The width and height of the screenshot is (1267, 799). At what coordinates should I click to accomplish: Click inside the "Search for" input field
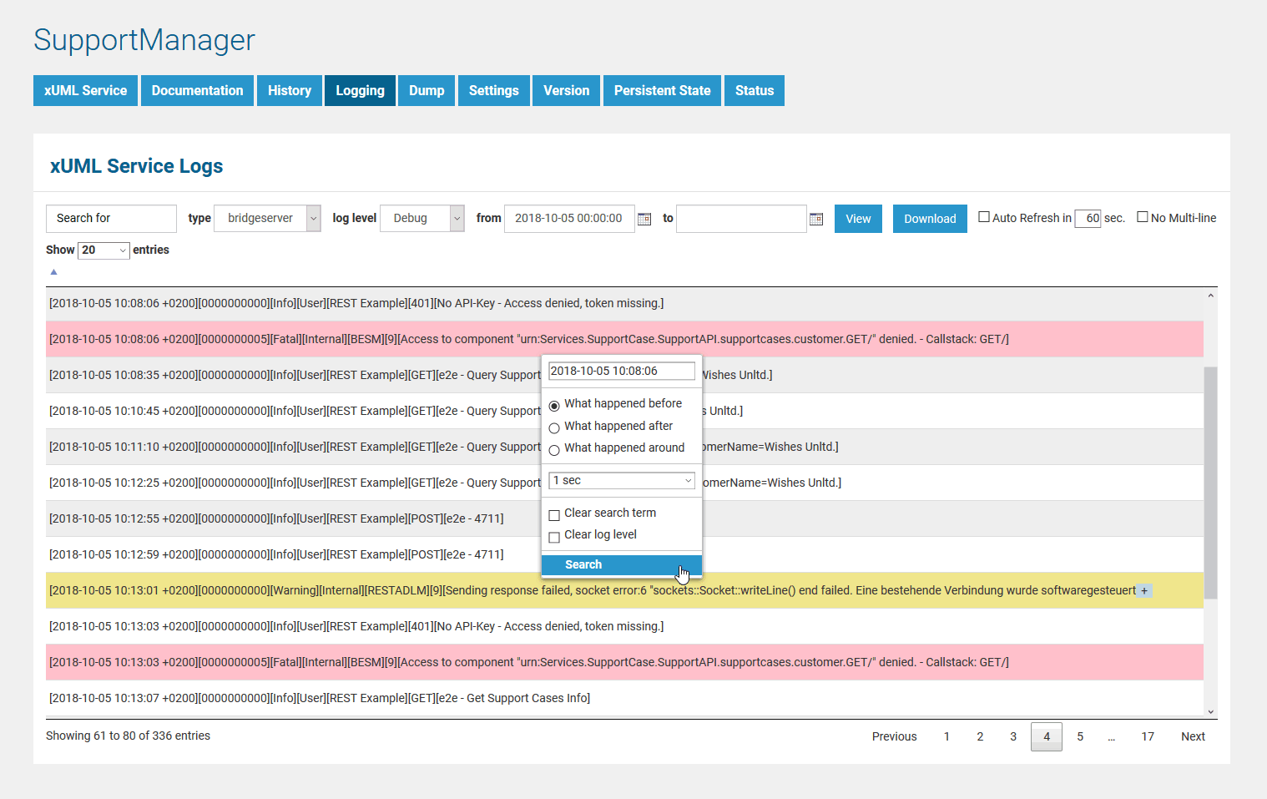pos(111,218)
